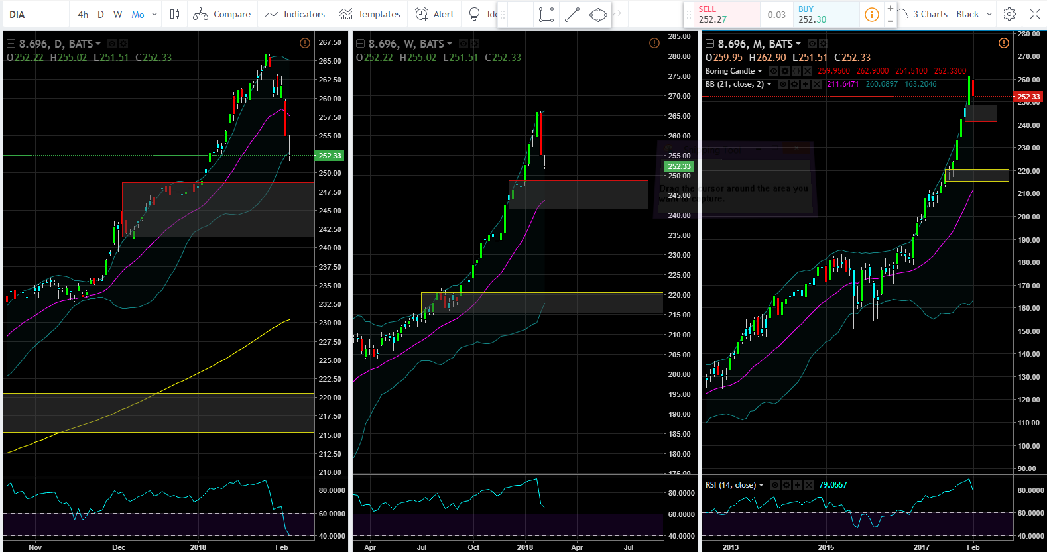The width and height of the screenshot is (1047, 552).
Task: Select the ellipse shape drawing tool
Action: (x=598, y=15)
